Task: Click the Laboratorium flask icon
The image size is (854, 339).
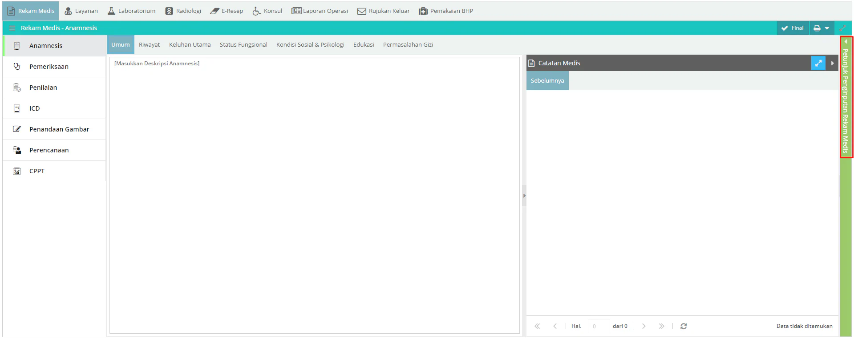Action: (x=111, y=11)
